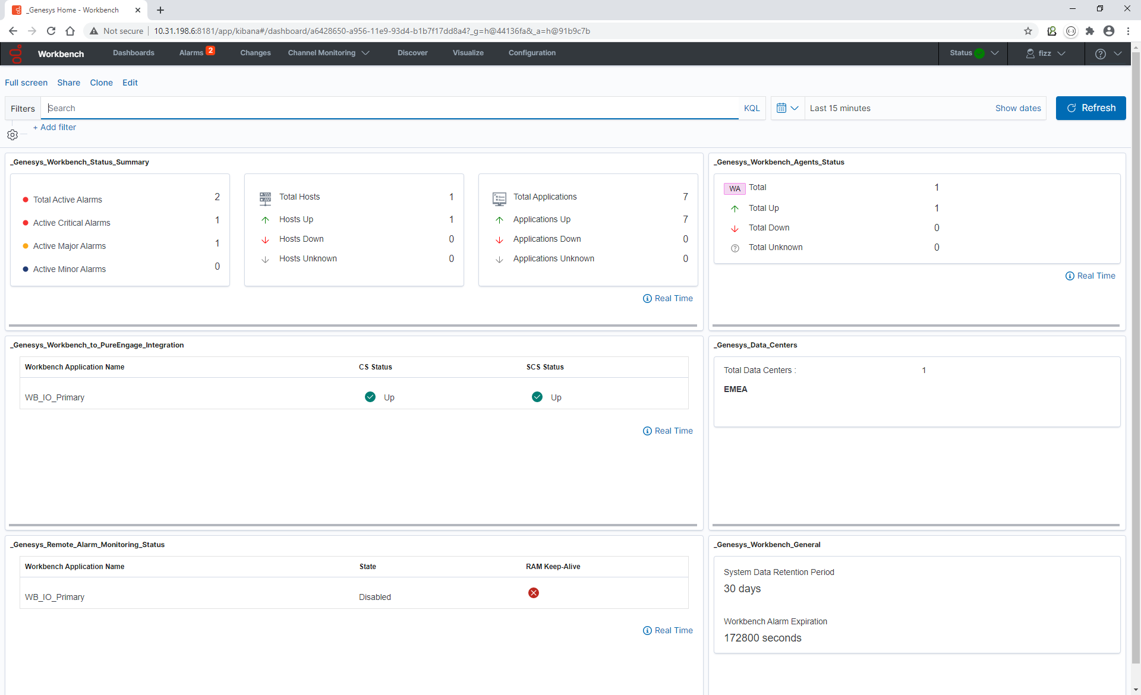Click the green Status indicator dot

(x=978, y=53)
